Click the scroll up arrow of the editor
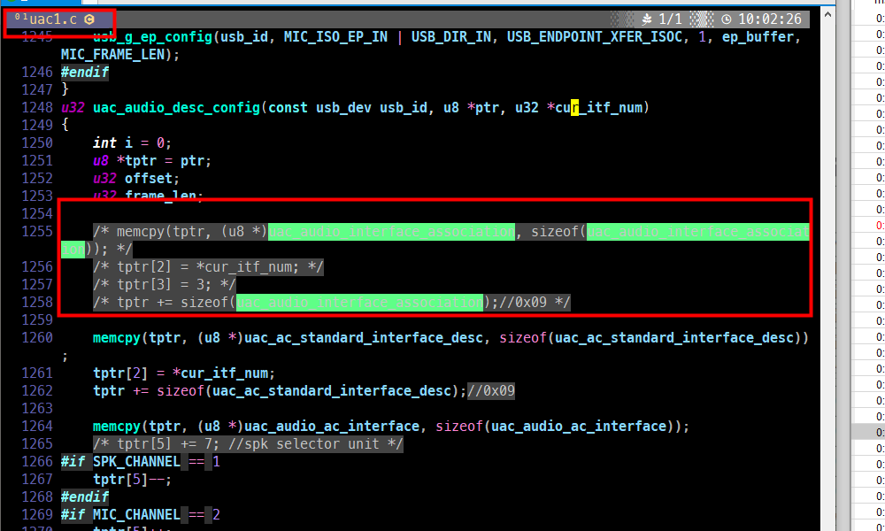This screenshot has width=885, height=531. point(827,14)
